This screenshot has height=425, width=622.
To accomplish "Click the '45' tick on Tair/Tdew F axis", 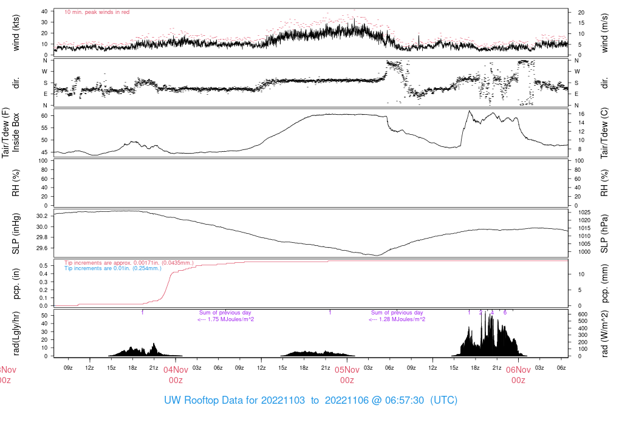I will (44, 152).
